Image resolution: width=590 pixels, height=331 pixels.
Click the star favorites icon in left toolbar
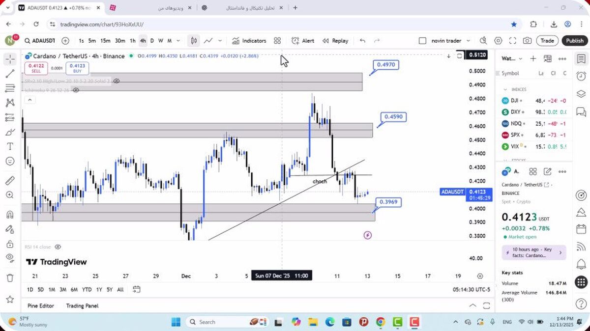(10, 299)
